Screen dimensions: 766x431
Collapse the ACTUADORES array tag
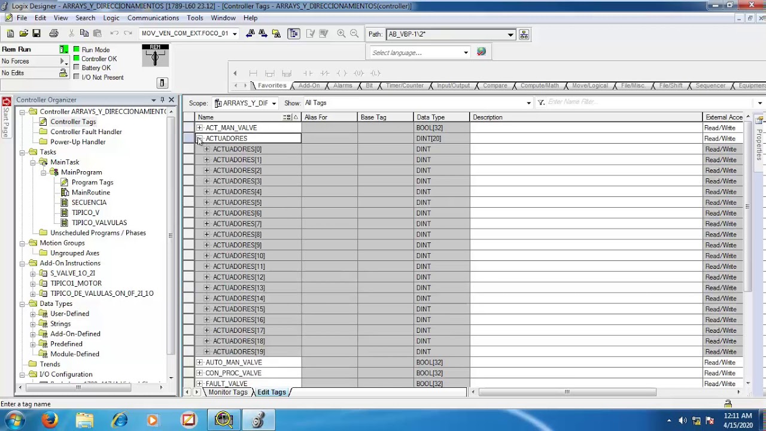tap(200, 138)
